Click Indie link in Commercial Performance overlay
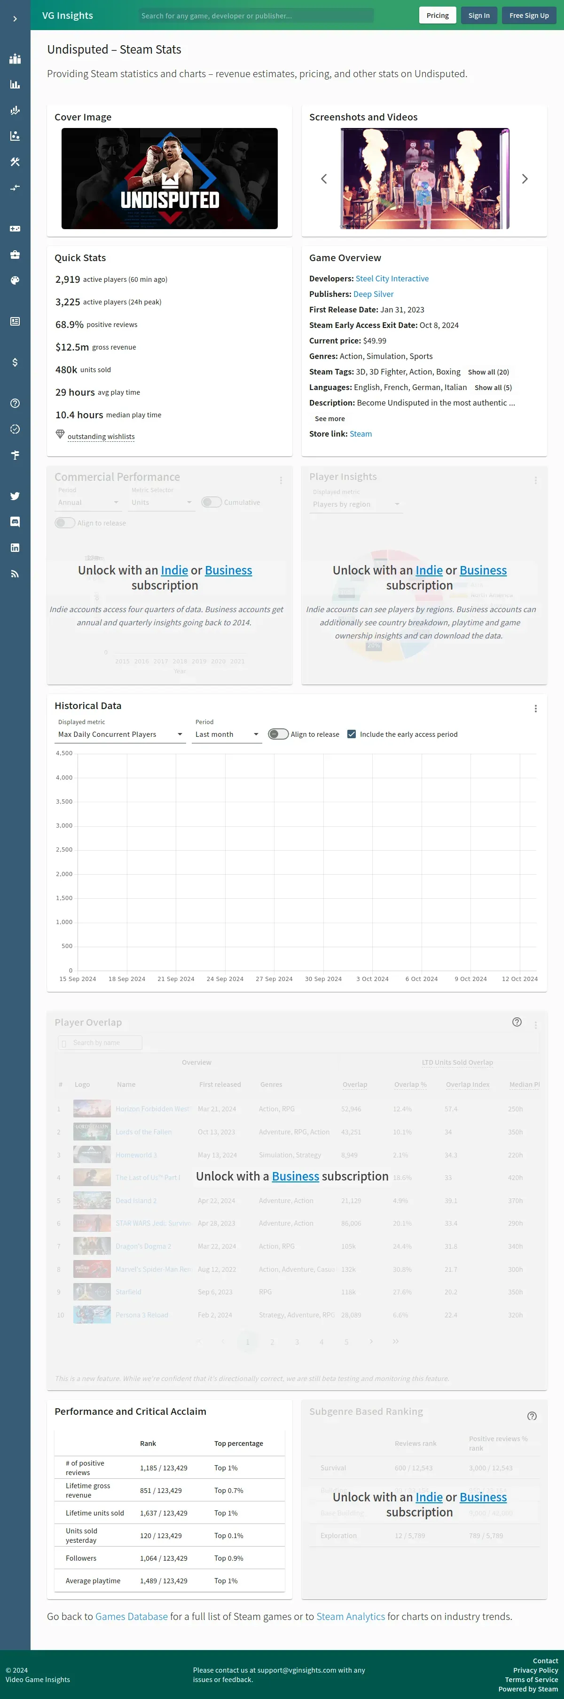564x1699 pixels. coord(174,571)
